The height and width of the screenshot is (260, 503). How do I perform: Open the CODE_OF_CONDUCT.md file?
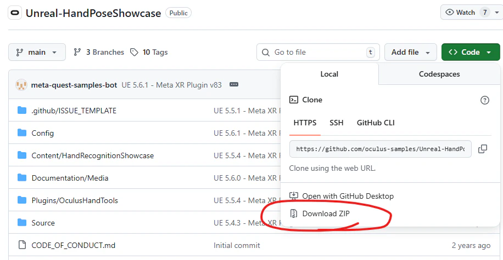coord(74,245)
